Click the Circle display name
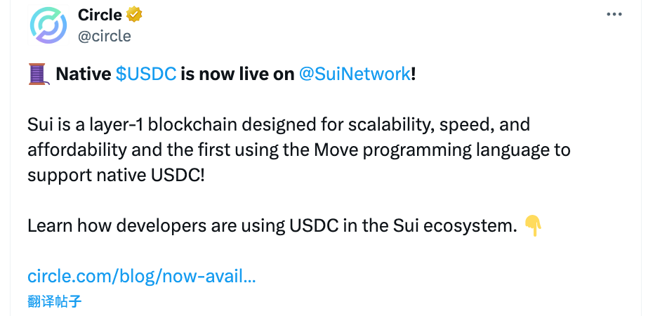The height and width of the screenshot is (316, 667). [x=100, y=15]
